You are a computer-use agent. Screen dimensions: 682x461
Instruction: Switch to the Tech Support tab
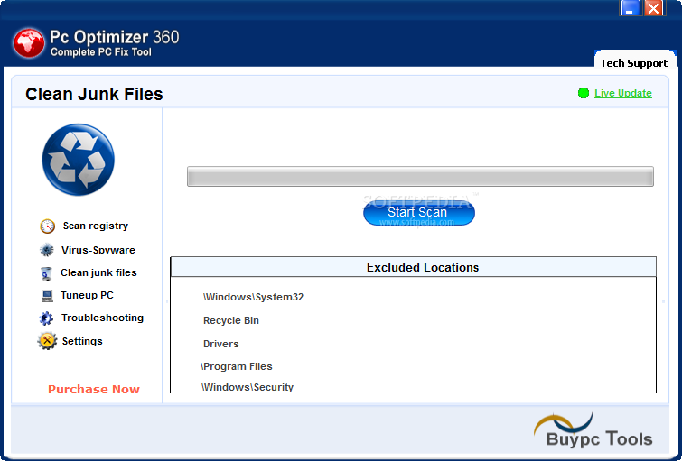pos(634,60)
